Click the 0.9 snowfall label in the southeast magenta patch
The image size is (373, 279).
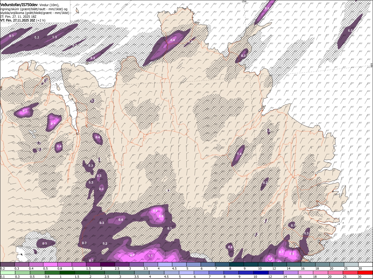292,254
